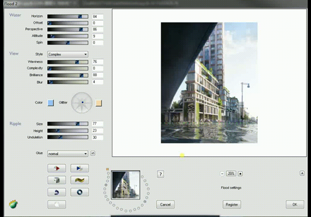311x217 pixels.
Task: Click the Horizon value field showing 84
Action: point(98,16)
